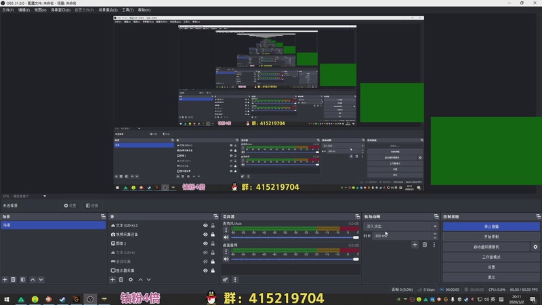The height and width of the screenshot is (305, 542).
Task: Open 设置 in the controls panel
Action: tap(491, 267)
